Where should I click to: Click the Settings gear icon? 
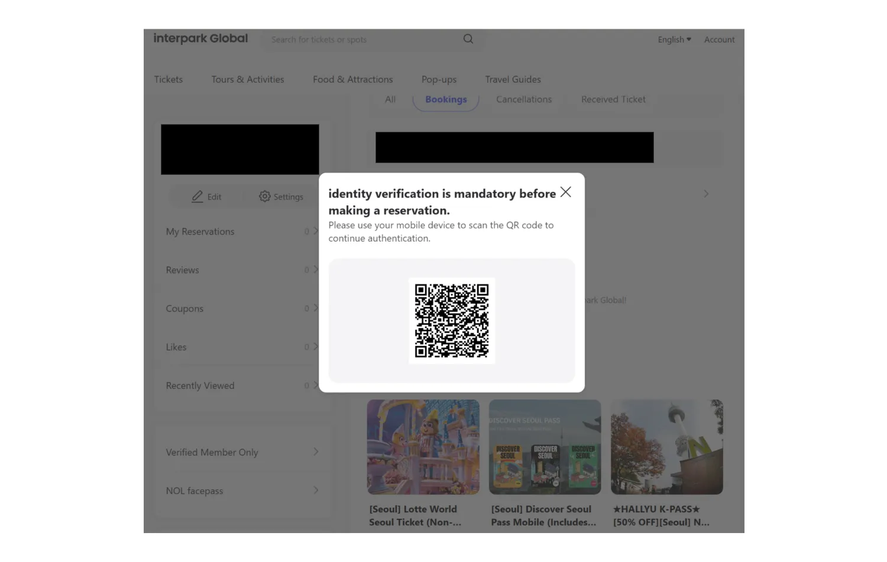coord(264,196)
